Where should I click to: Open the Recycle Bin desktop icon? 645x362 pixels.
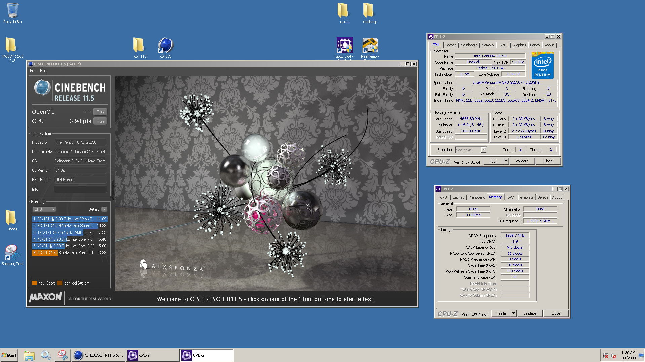(x=12, y=13)
